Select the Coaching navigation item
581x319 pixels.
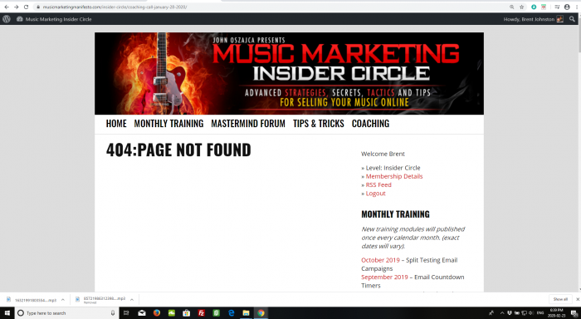click(370, 124)
